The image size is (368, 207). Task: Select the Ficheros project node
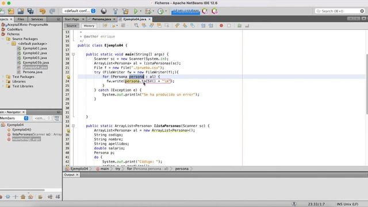coord(13,34)
